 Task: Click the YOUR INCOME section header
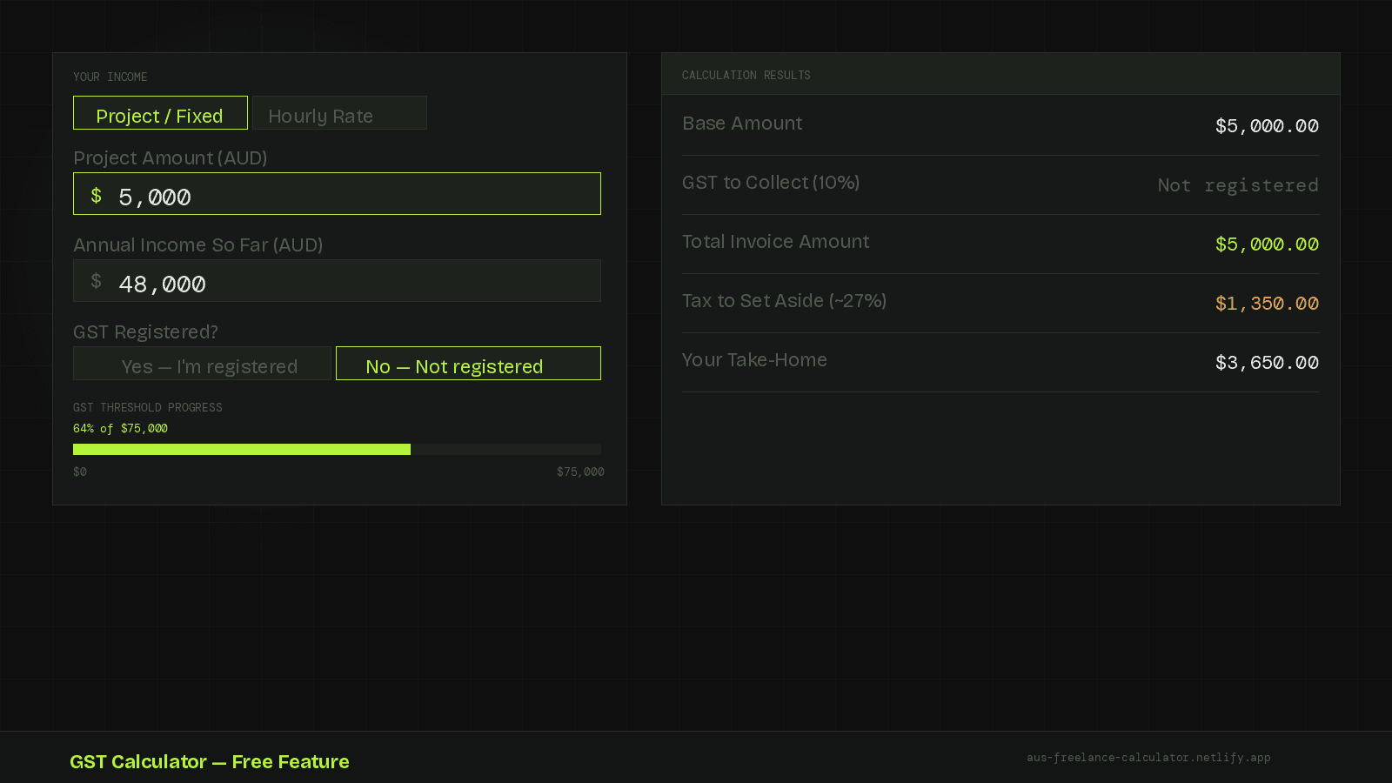110,77
